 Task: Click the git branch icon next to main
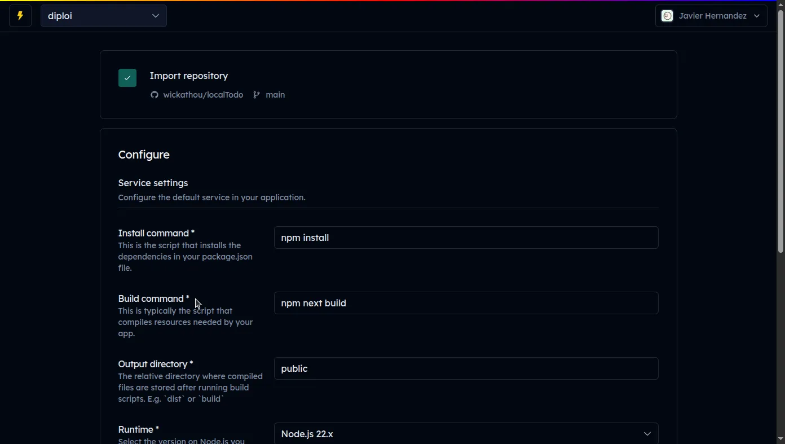coord(256,95)
